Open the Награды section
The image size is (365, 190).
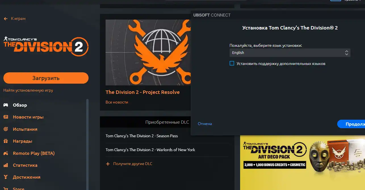pyautogui.click(x=22, y=141)
